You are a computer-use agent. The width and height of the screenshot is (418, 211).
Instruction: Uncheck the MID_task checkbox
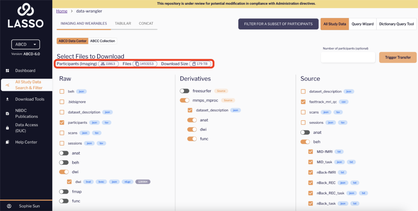click(310, 162)
